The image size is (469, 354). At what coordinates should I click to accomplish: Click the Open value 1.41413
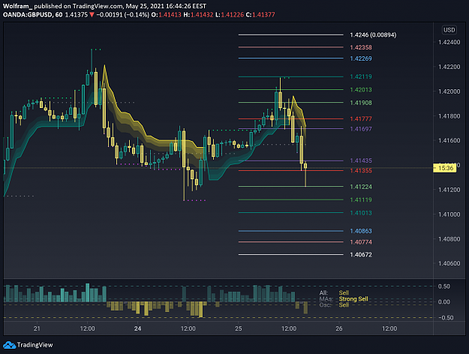click(170, 15)
